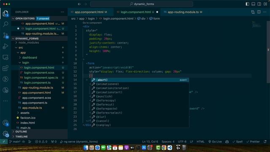
Task: Open customize layout icon
Action: (265, 4)
